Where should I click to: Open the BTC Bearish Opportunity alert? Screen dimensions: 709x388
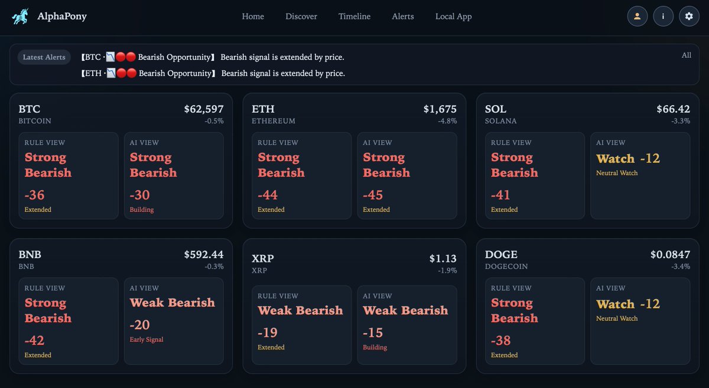[x=212, y=57]
